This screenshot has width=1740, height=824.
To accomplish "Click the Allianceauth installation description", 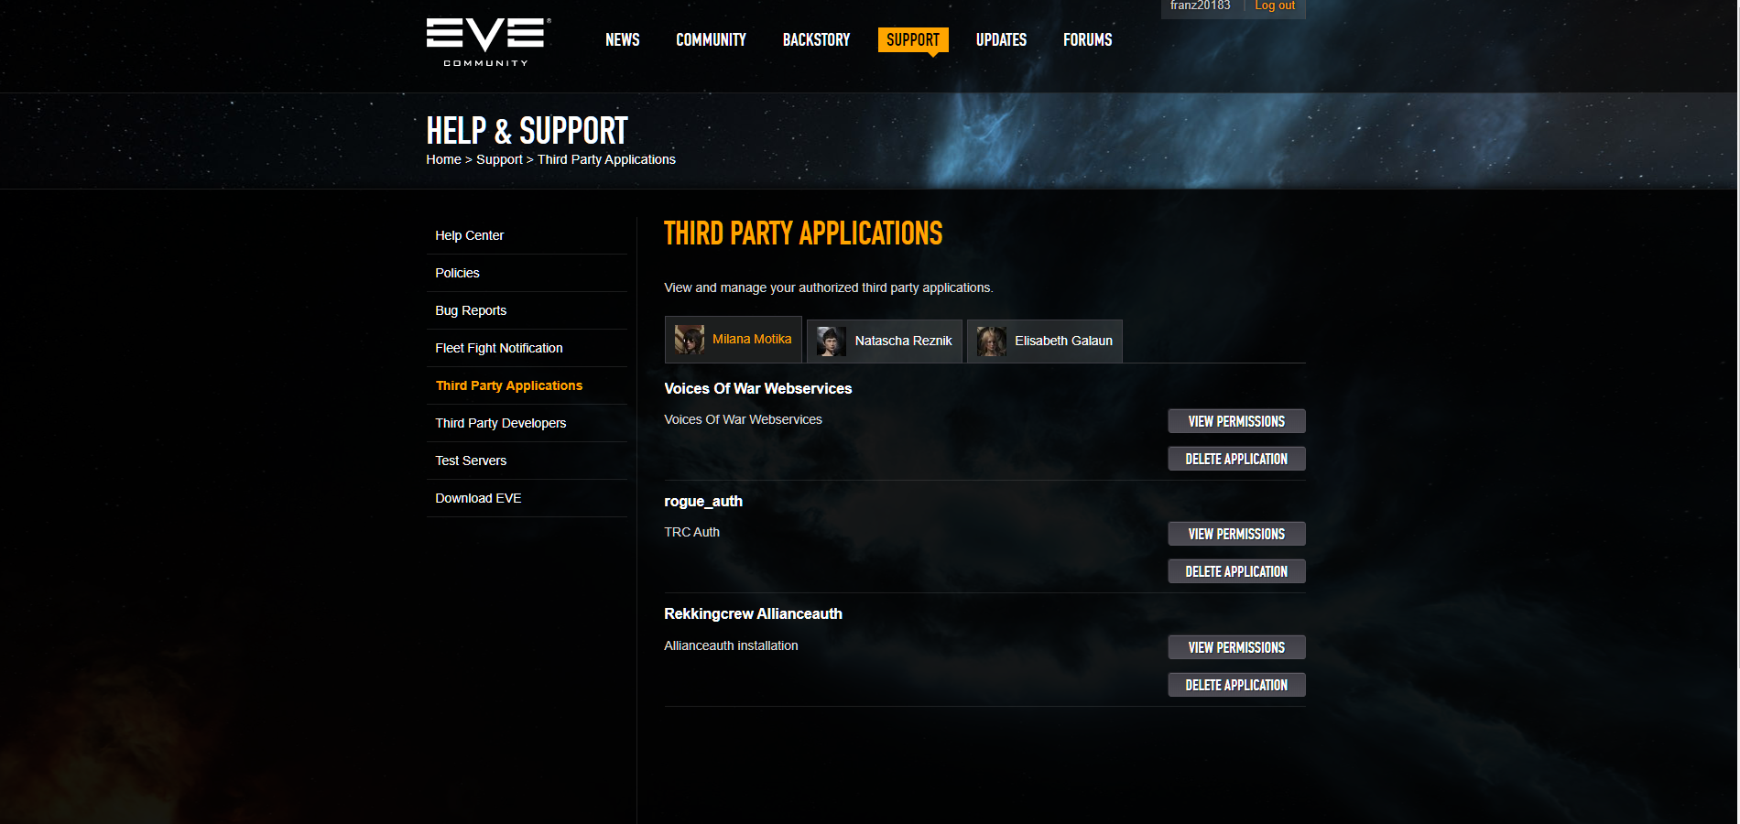I will tap(731, 645).
